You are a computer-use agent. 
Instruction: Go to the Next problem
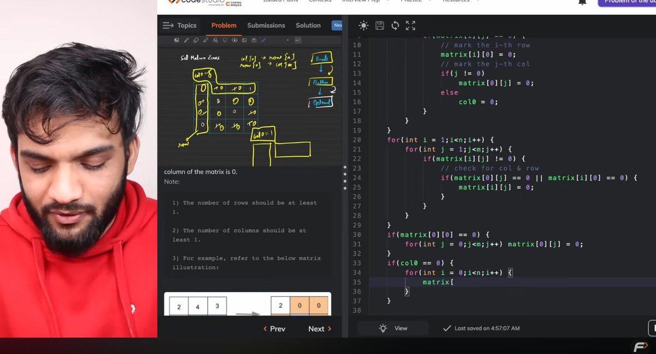pyautogui.click(x=320, y=329)
